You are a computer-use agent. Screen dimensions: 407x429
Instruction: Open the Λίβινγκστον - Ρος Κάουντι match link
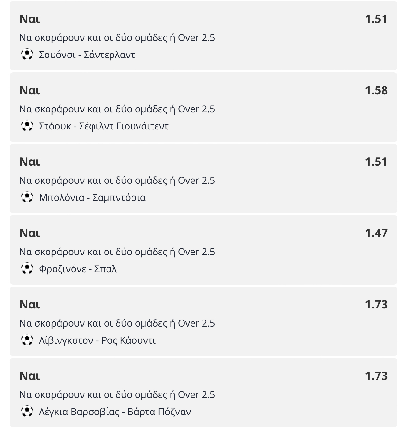[x=97, y=340]
